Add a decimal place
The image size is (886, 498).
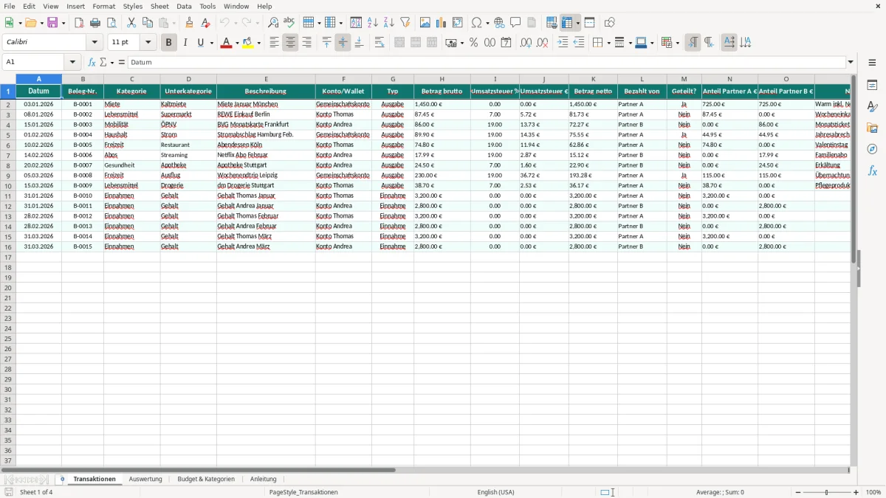(526, 43)
